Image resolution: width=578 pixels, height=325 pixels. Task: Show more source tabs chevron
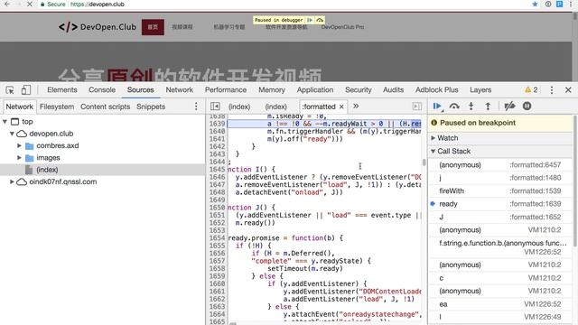click(x=356, y=107)
